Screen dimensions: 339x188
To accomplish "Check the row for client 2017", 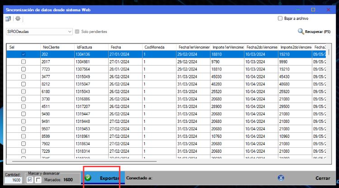I will click(24, 62).
